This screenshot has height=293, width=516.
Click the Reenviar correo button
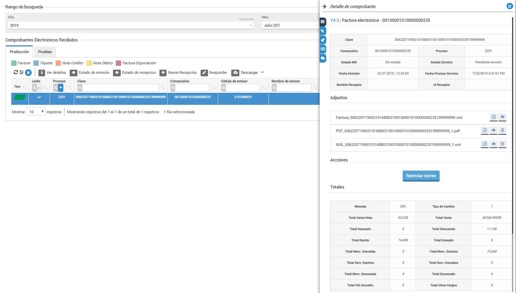tap(421, 176)
